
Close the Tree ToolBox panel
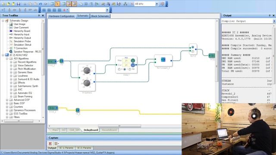43,15
